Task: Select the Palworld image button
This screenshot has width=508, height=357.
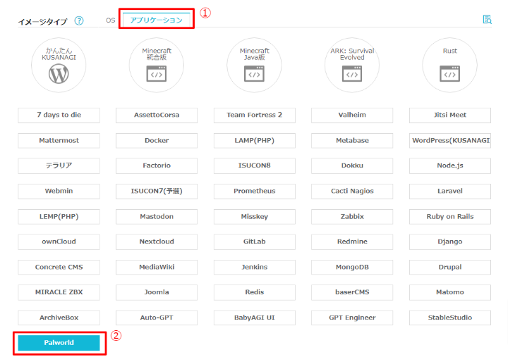Action: (x=59, y=343)
